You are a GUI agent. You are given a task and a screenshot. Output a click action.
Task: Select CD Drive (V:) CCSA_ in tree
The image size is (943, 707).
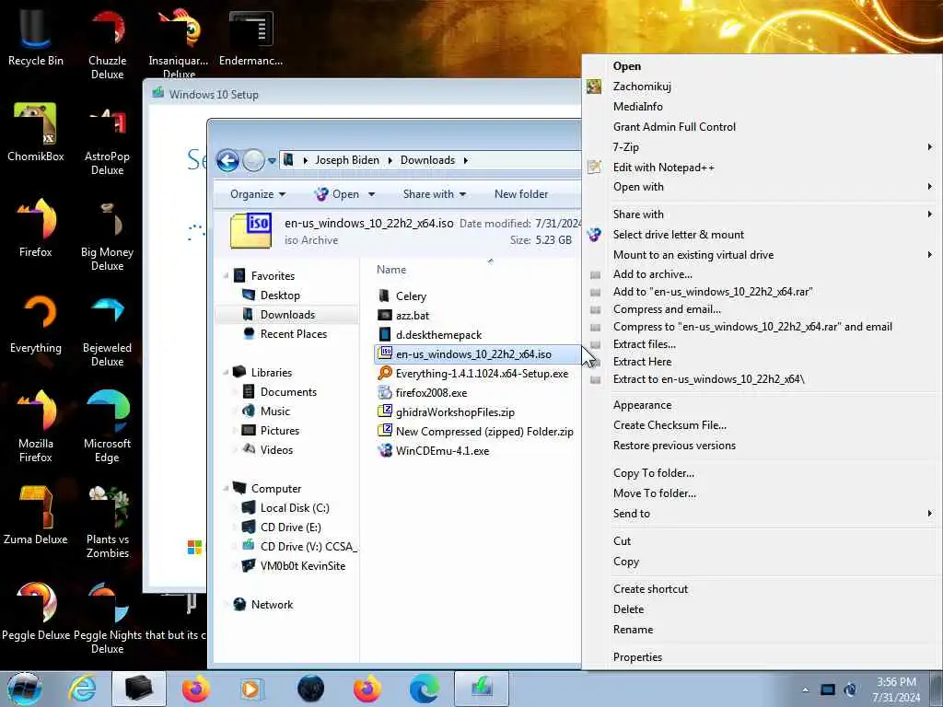[309, 547]
